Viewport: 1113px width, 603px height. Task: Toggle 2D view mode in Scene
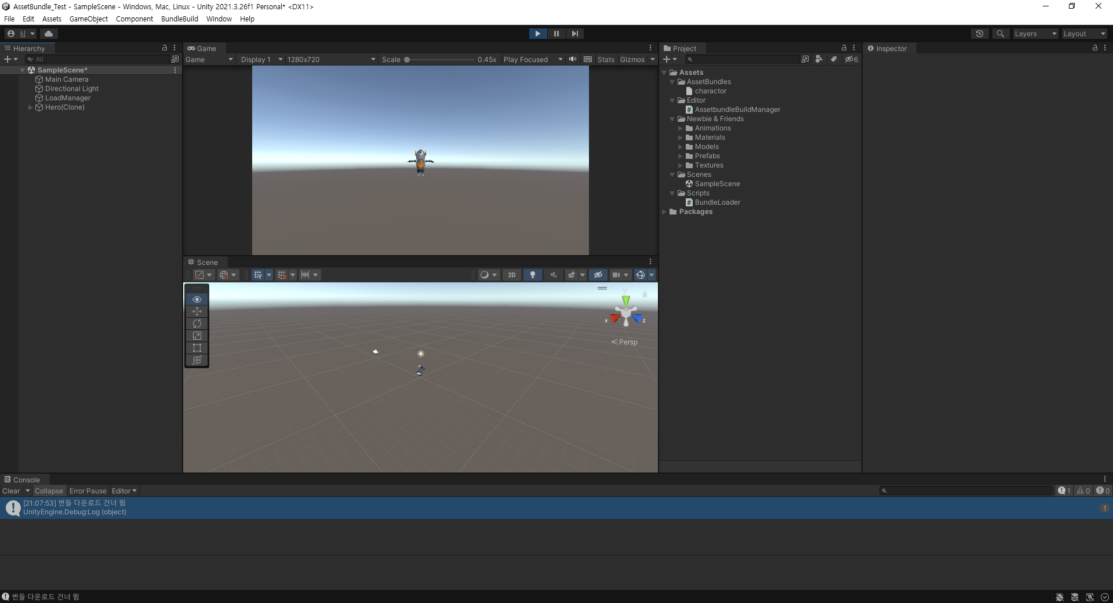click(x=511, y=275)
